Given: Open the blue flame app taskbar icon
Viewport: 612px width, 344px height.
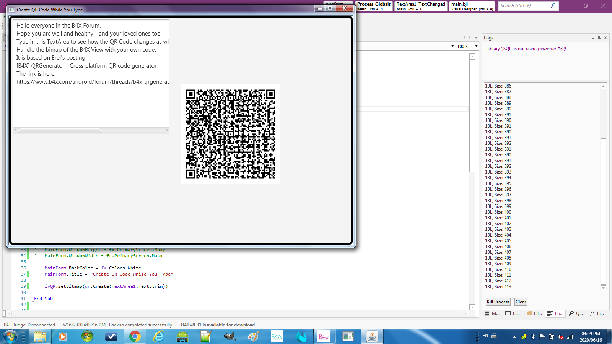Looking at the screenshot, I should (x=301, y=337).
